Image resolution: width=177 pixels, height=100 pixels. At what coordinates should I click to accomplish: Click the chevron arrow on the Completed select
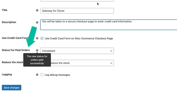coord(111,51)
